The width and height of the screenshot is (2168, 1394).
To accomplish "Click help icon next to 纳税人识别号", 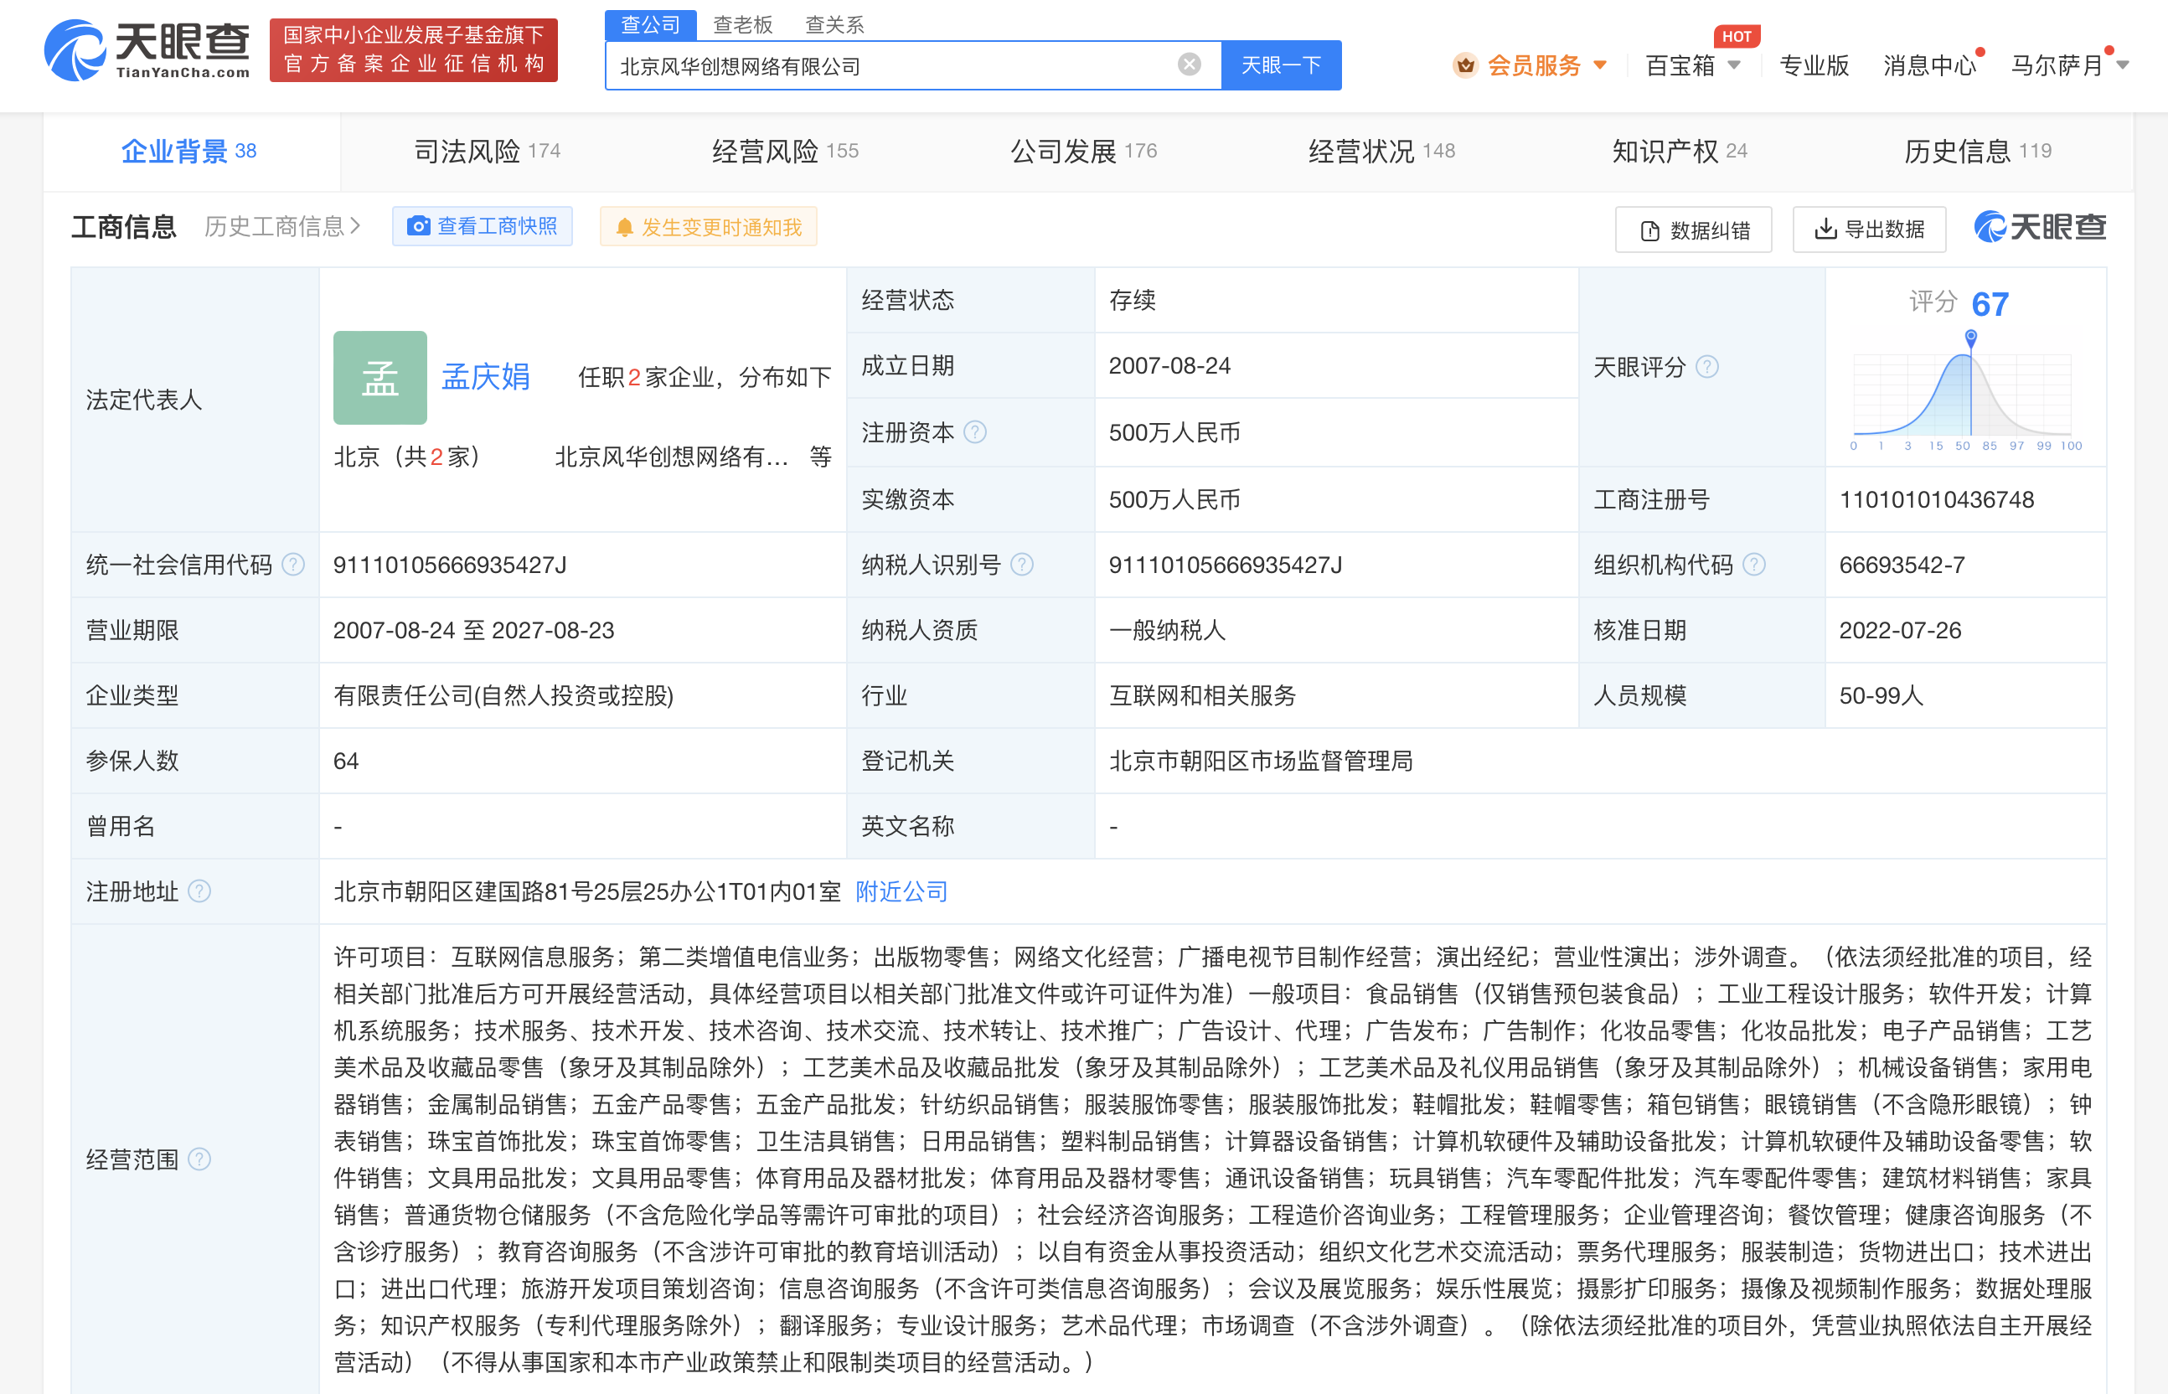I will click(1022, 565).
